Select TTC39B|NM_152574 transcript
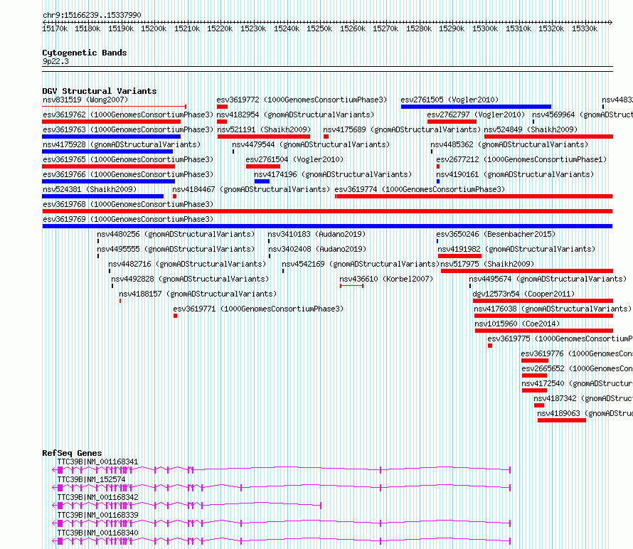Screen dimensions: 633x549 click(x=91, y=479)
